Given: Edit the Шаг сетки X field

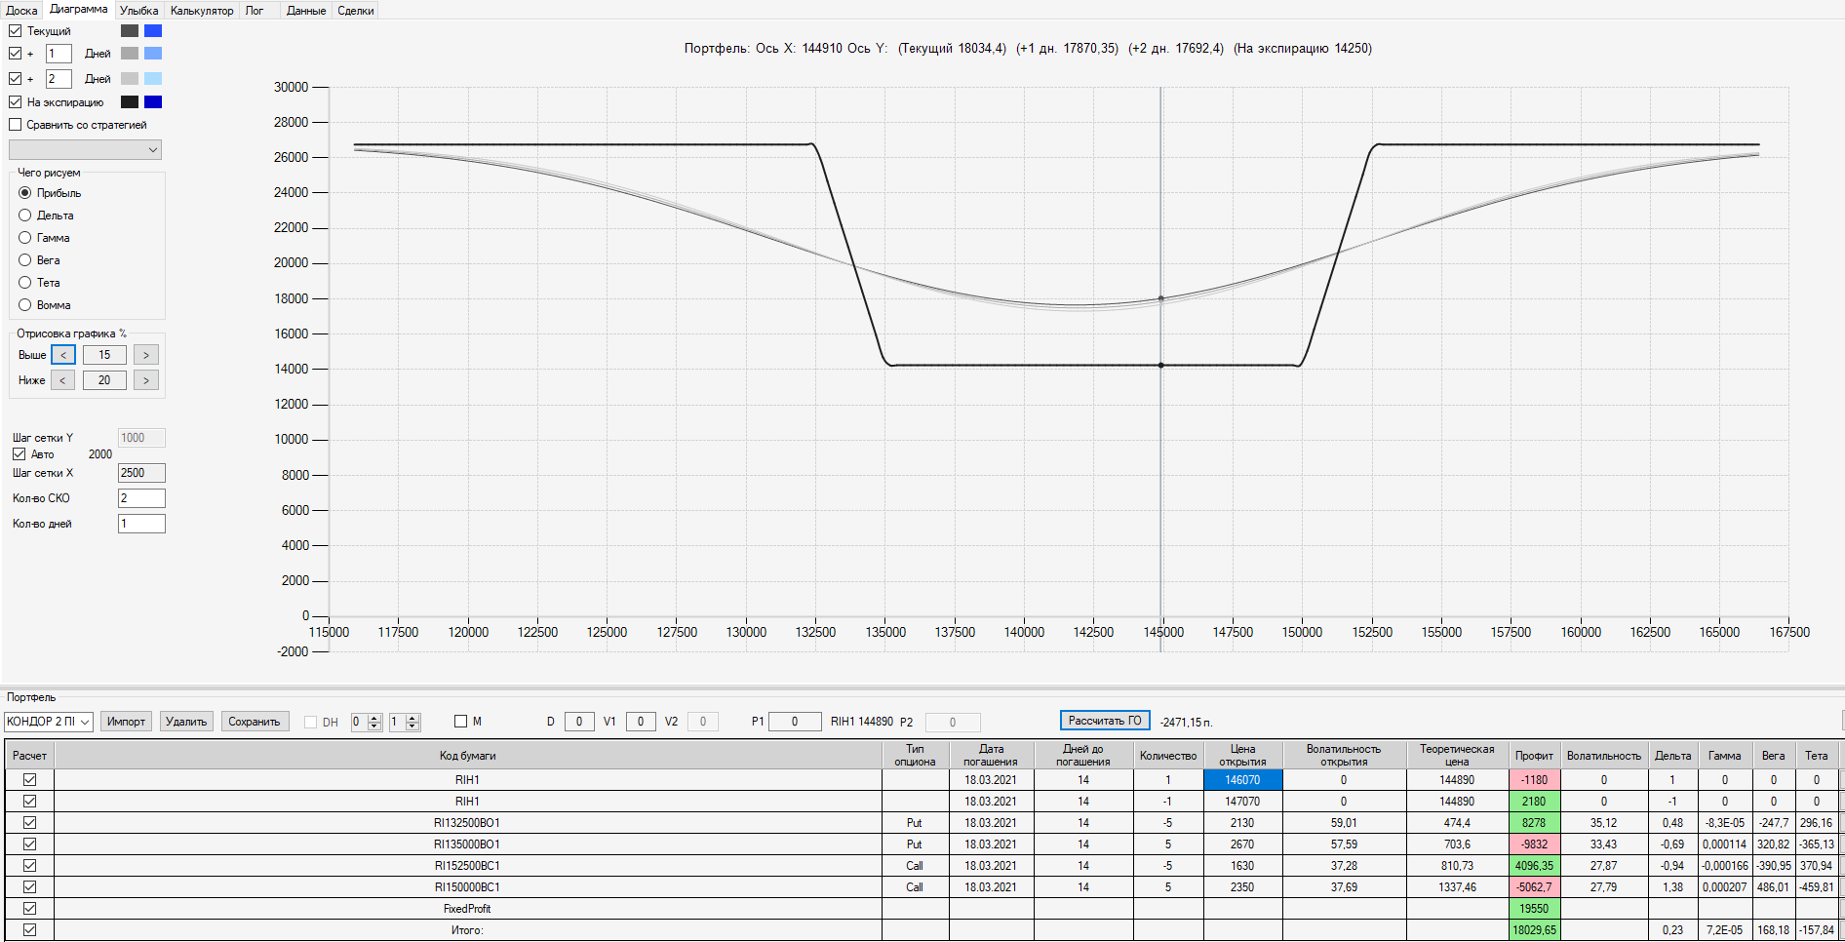Looking at the screenshot, I should click(141, 473).
